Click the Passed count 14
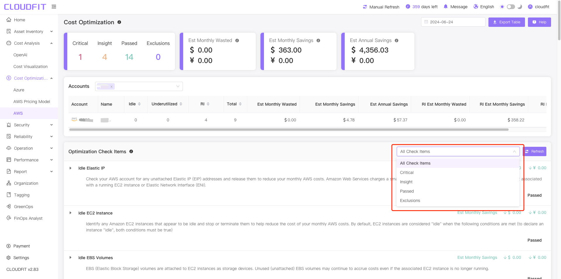The image size is (561, 279). click(129, 57)
